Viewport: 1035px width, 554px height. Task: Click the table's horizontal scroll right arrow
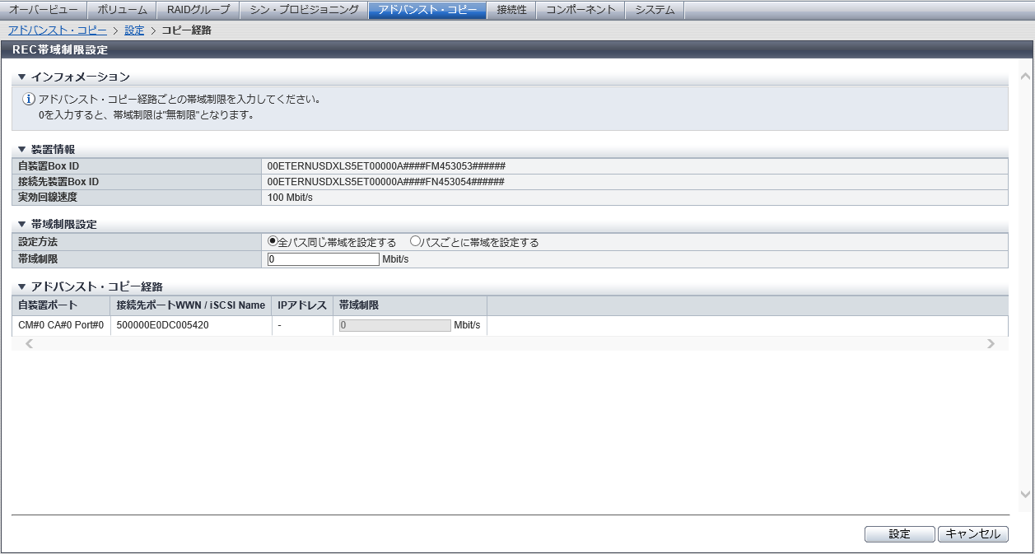point(991,344)
